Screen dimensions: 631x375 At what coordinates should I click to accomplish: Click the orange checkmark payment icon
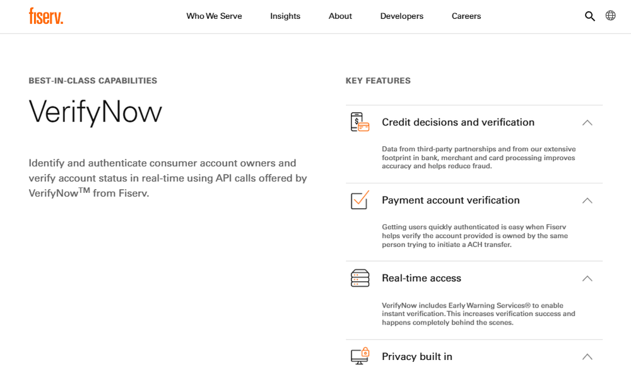pyautogui.click(x=360, y=200)
